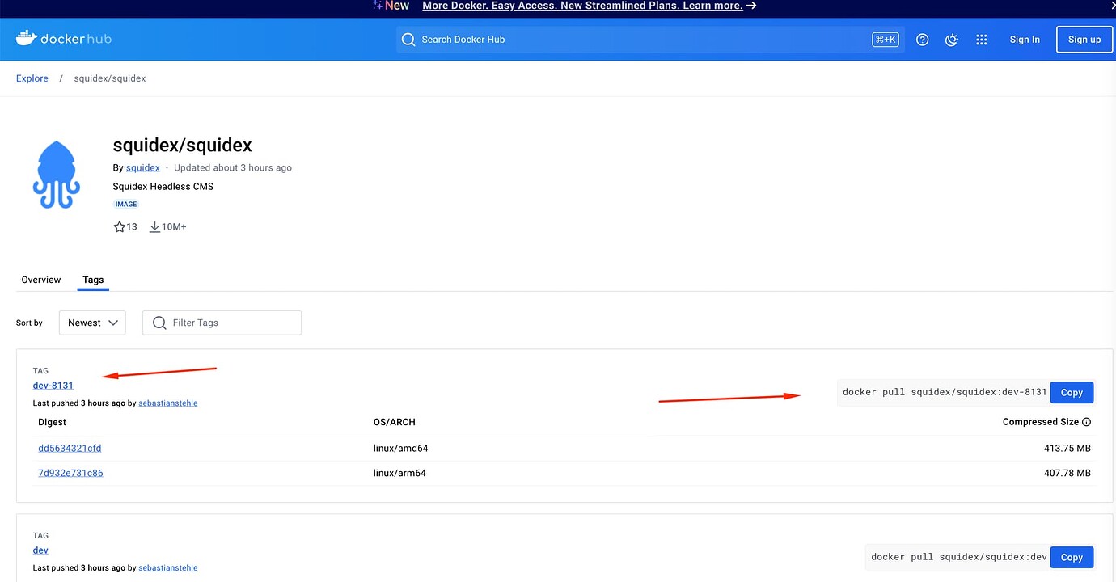This screenshot has height=582, width=1116.
Task: Switch to the Overview tab
Action: tap(41, 280)
